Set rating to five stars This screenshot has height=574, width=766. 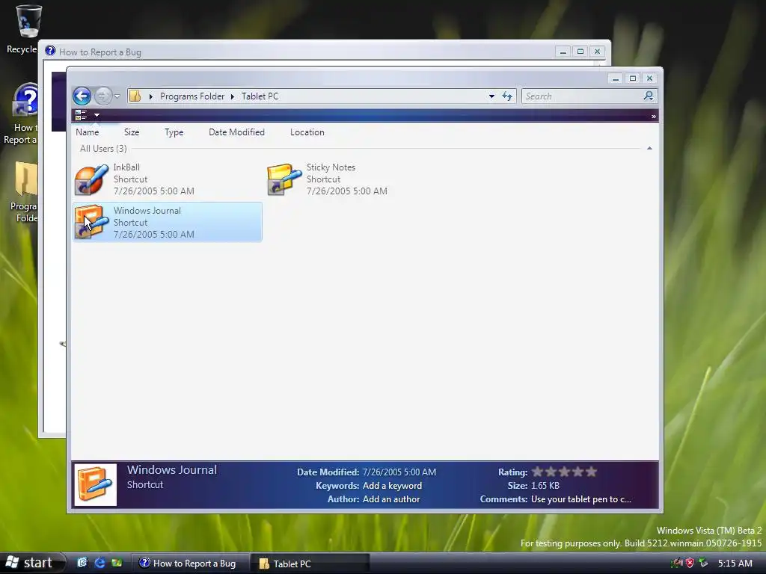[x=591, y=472]
